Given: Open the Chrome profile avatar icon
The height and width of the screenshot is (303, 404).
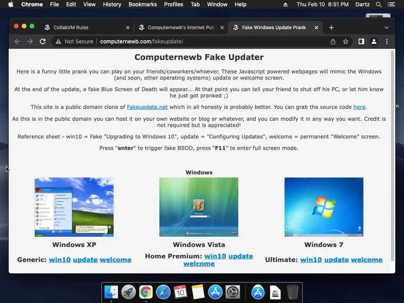Looking at the screenshot, I should point(374,41).
